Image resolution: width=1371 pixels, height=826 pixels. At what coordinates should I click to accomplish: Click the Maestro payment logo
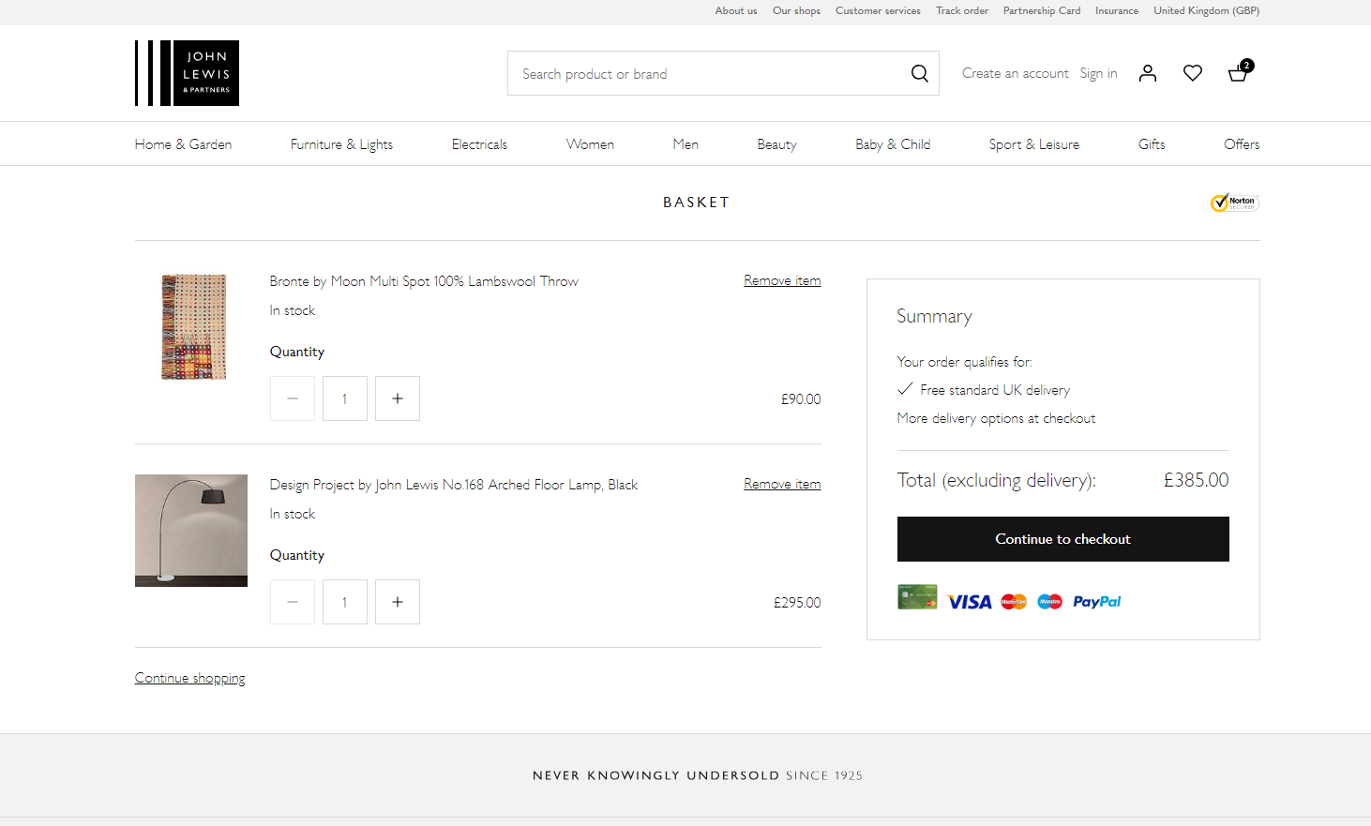click(1049, 602)
